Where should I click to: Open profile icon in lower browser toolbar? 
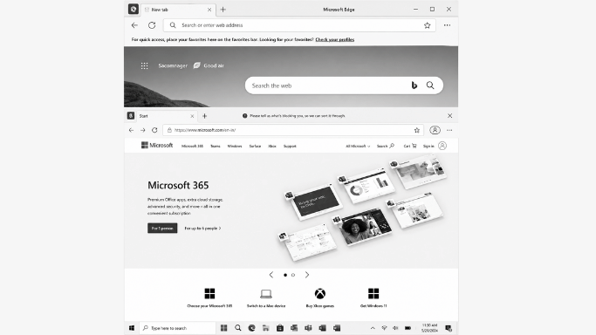(x=435, y=130)
